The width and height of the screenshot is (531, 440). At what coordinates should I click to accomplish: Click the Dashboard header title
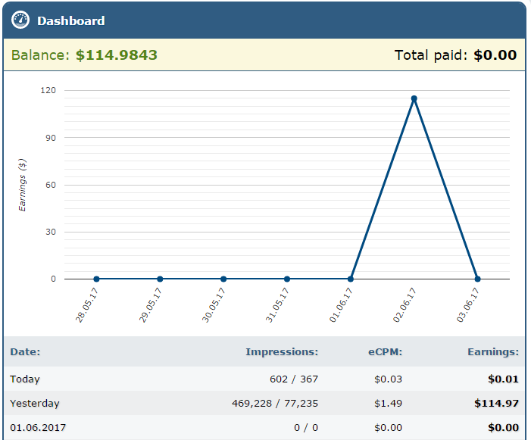(x=70, y=20)
